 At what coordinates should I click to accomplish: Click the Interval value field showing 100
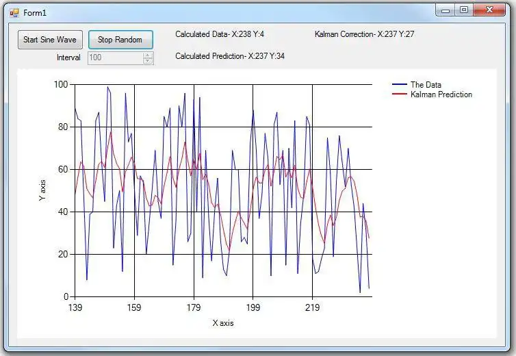115,58
